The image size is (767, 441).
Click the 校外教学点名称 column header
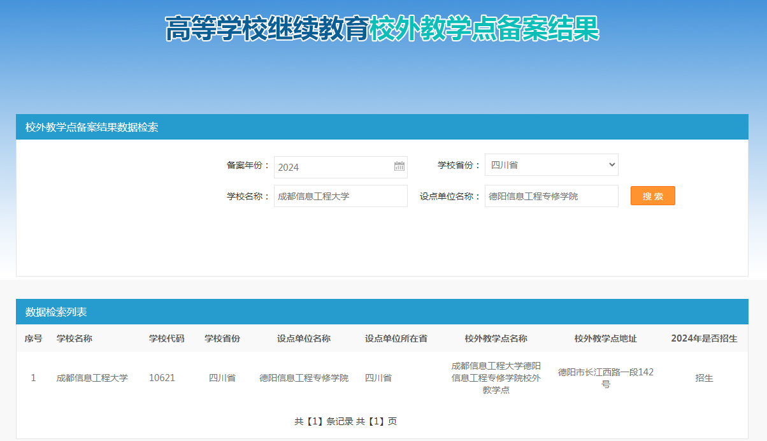tap(496, 338)
